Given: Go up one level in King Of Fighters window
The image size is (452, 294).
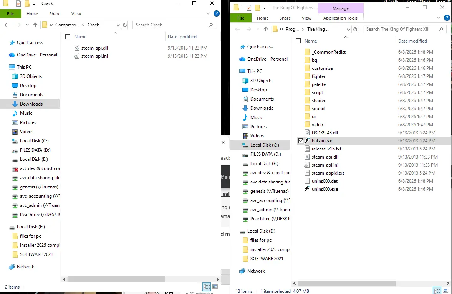Looking at the screenshot, I should [x=265, y=29].
